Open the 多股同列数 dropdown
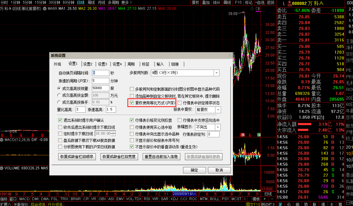The width and height of the screenshot is (353, 206). (216, 73)
